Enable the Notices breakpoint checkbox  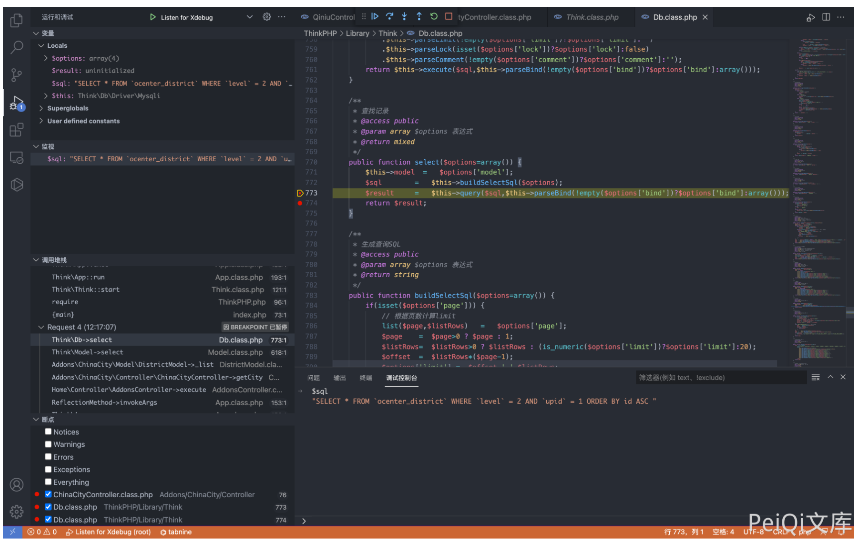point(48,432)
